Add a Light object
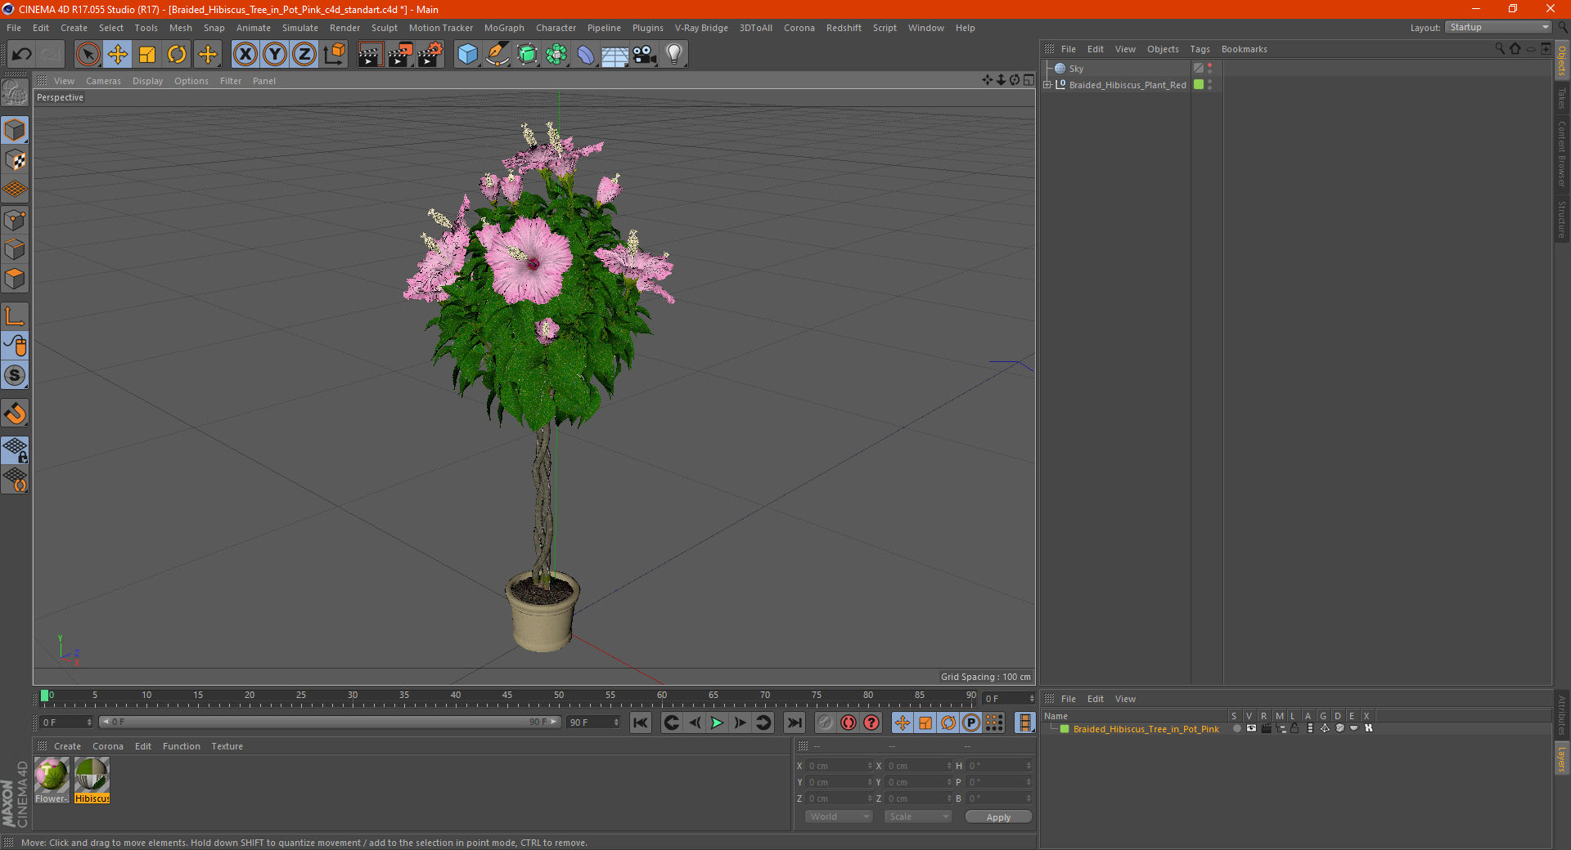 tap(674, 55)
